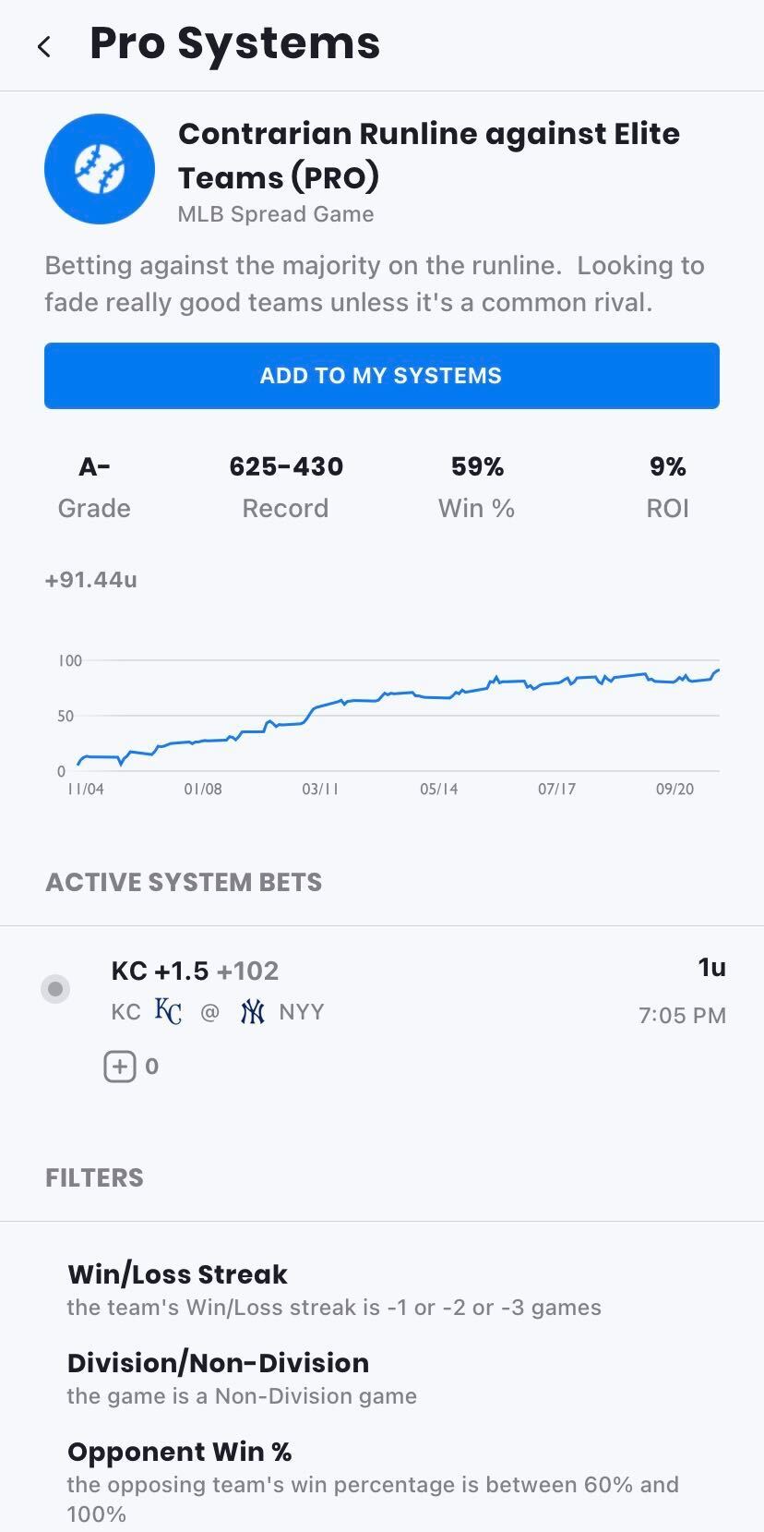
Task: Click the Kansas City Royals logo
Action: (168, 1012)
